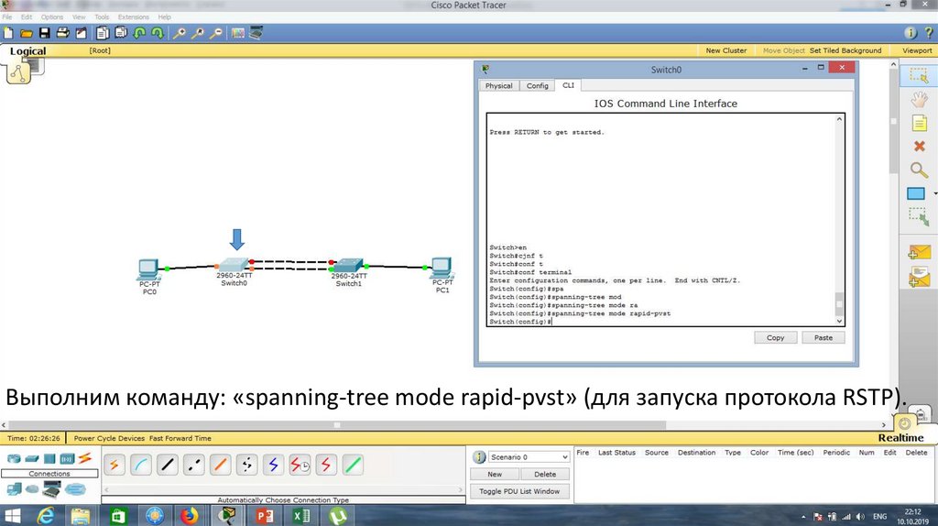Viewport: 938px width, 526px height.
Task: Click the Zoom In magnifier icon
Action: pos(180,33)
